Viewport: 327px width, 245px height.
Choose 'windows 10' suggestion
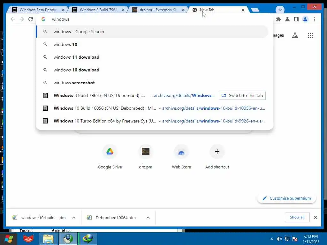coord(152,44)
